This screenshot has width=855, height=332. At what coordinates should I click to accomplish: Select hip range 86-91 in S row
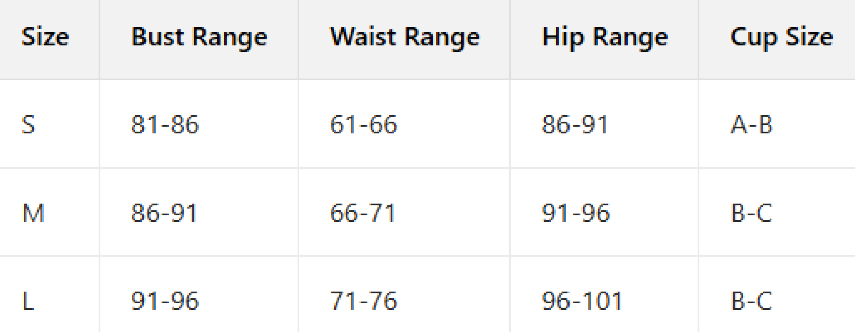point(575,125)
